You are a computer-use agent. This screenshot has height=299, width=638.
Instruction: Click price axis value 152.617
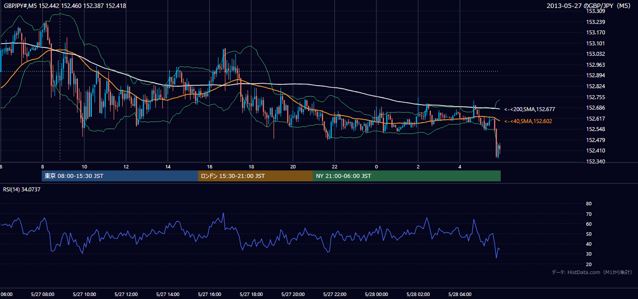point(596,119)
